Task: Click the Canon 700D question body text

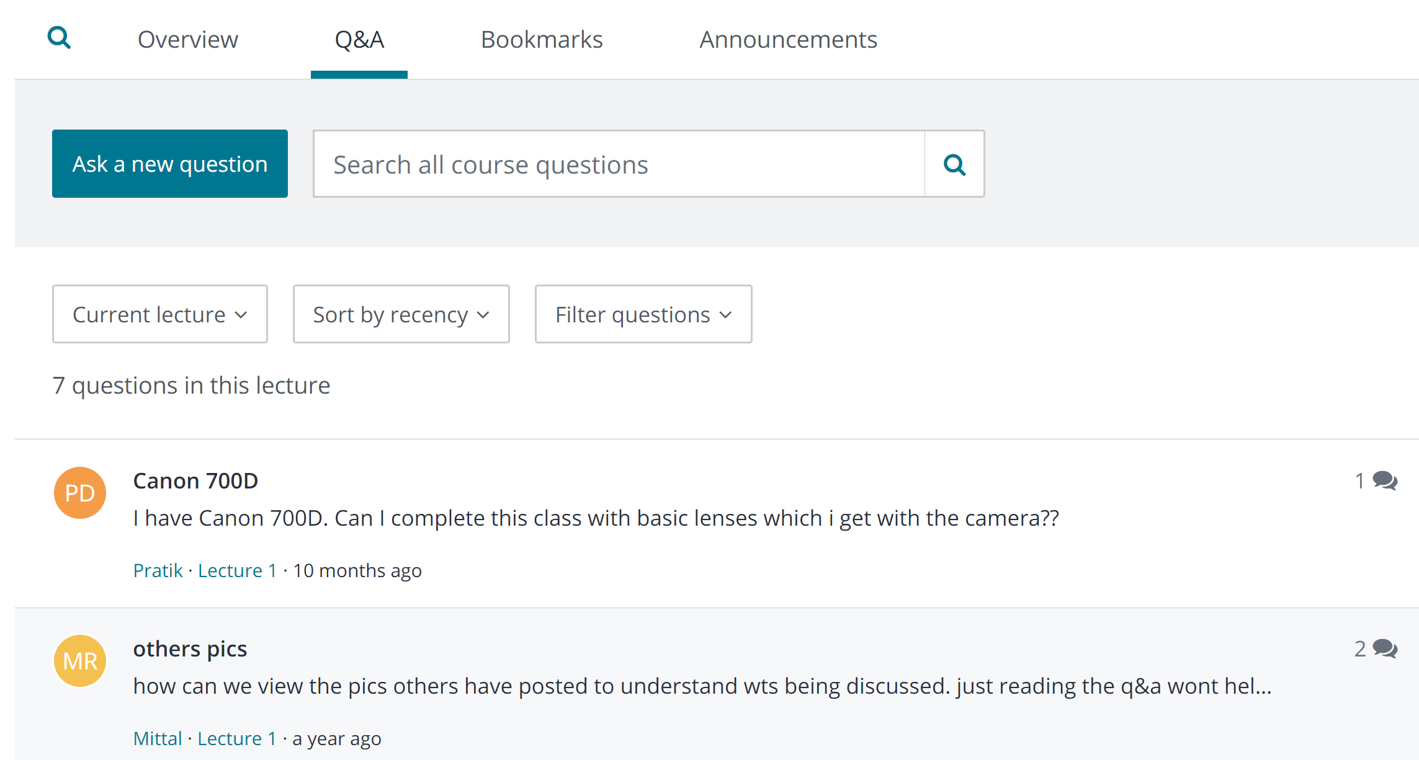Action: click(x=596, y=518)
